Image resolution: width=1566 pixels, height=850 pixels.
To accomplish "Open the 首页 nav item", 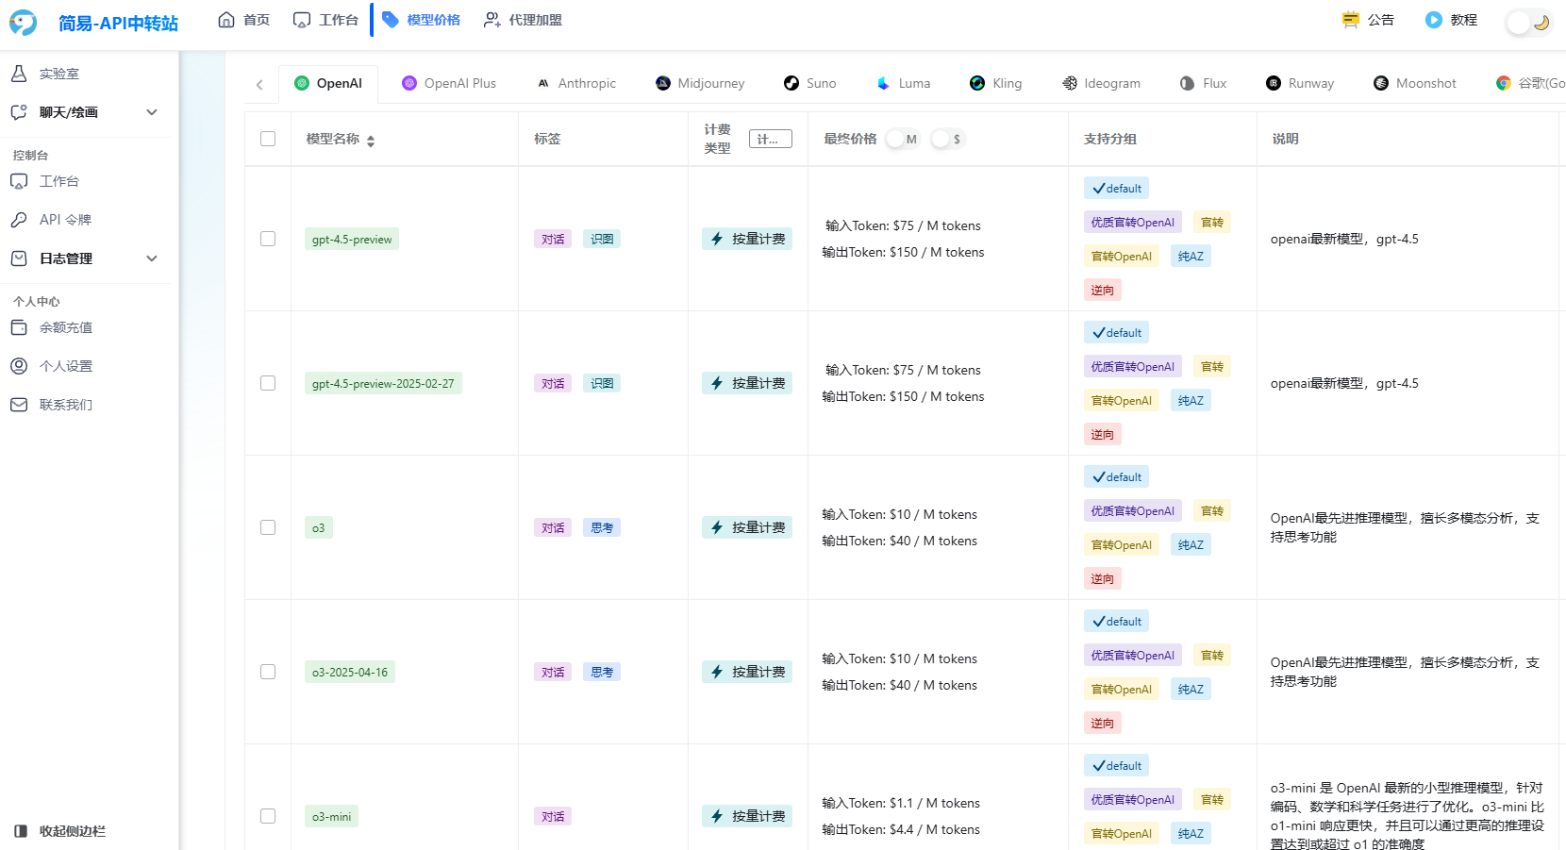I will [243, 20].
